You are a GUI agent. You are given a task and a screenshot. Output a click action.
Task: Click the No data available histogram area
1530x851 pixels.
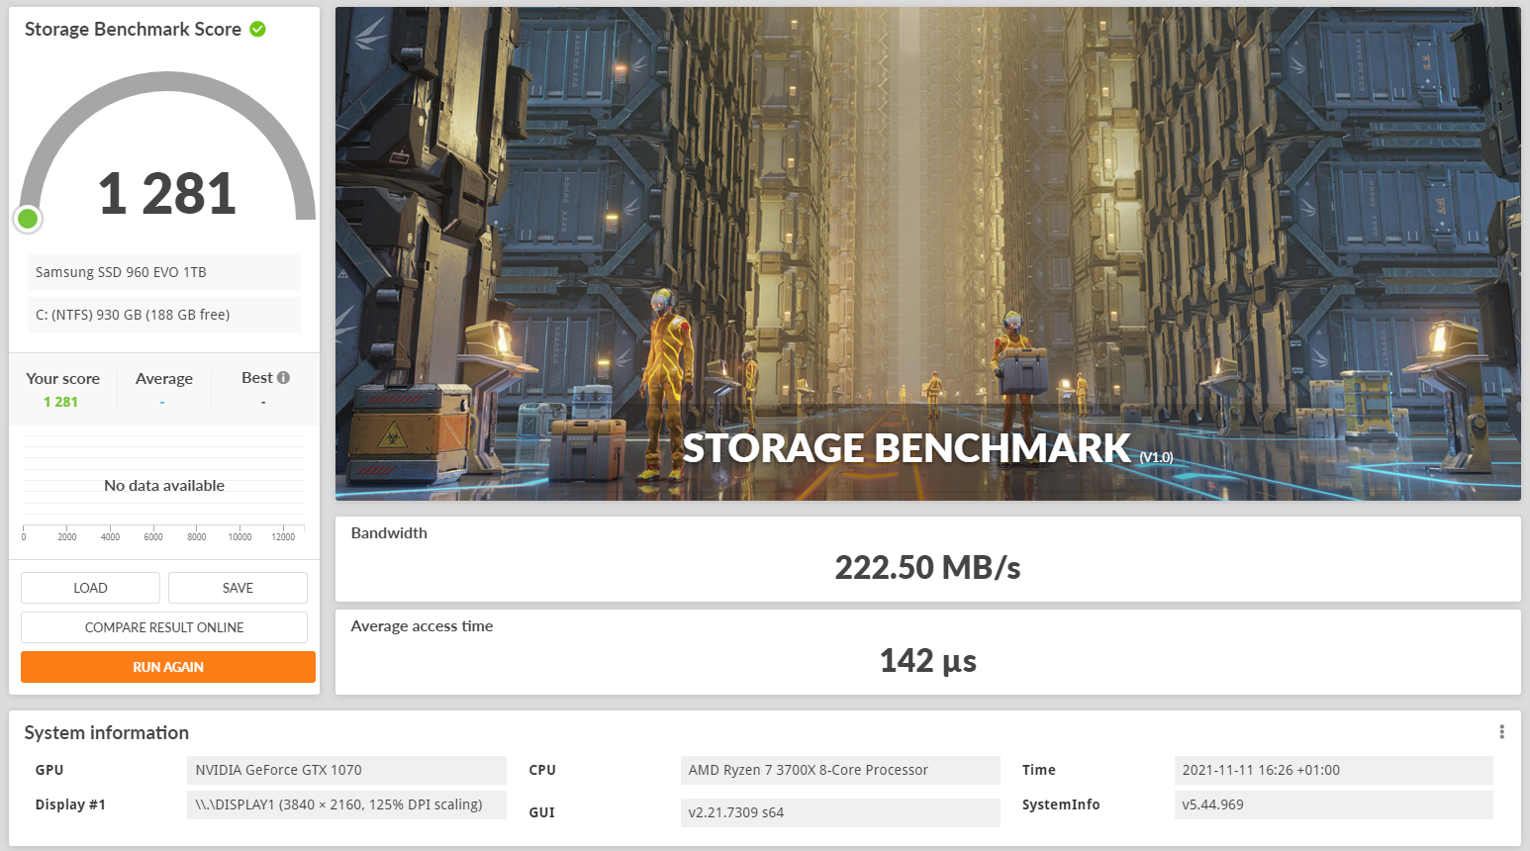(163, 485)
